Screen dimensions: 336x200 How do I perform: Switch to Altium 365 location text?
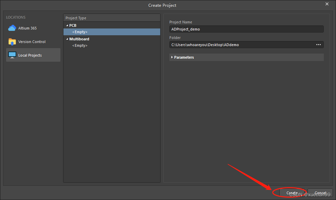click(27, 28)
